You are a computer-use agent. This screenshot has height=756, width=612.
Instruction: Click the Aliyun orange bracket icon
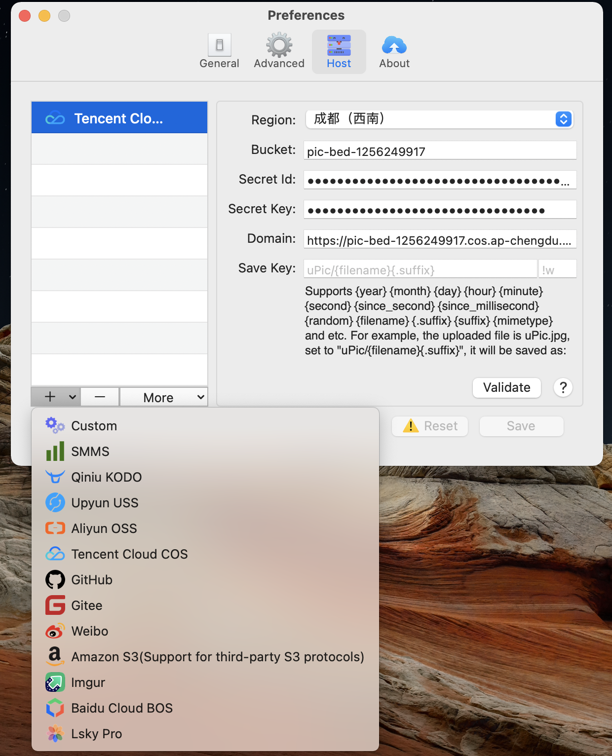pyautogui.click(x=55, y=528)
